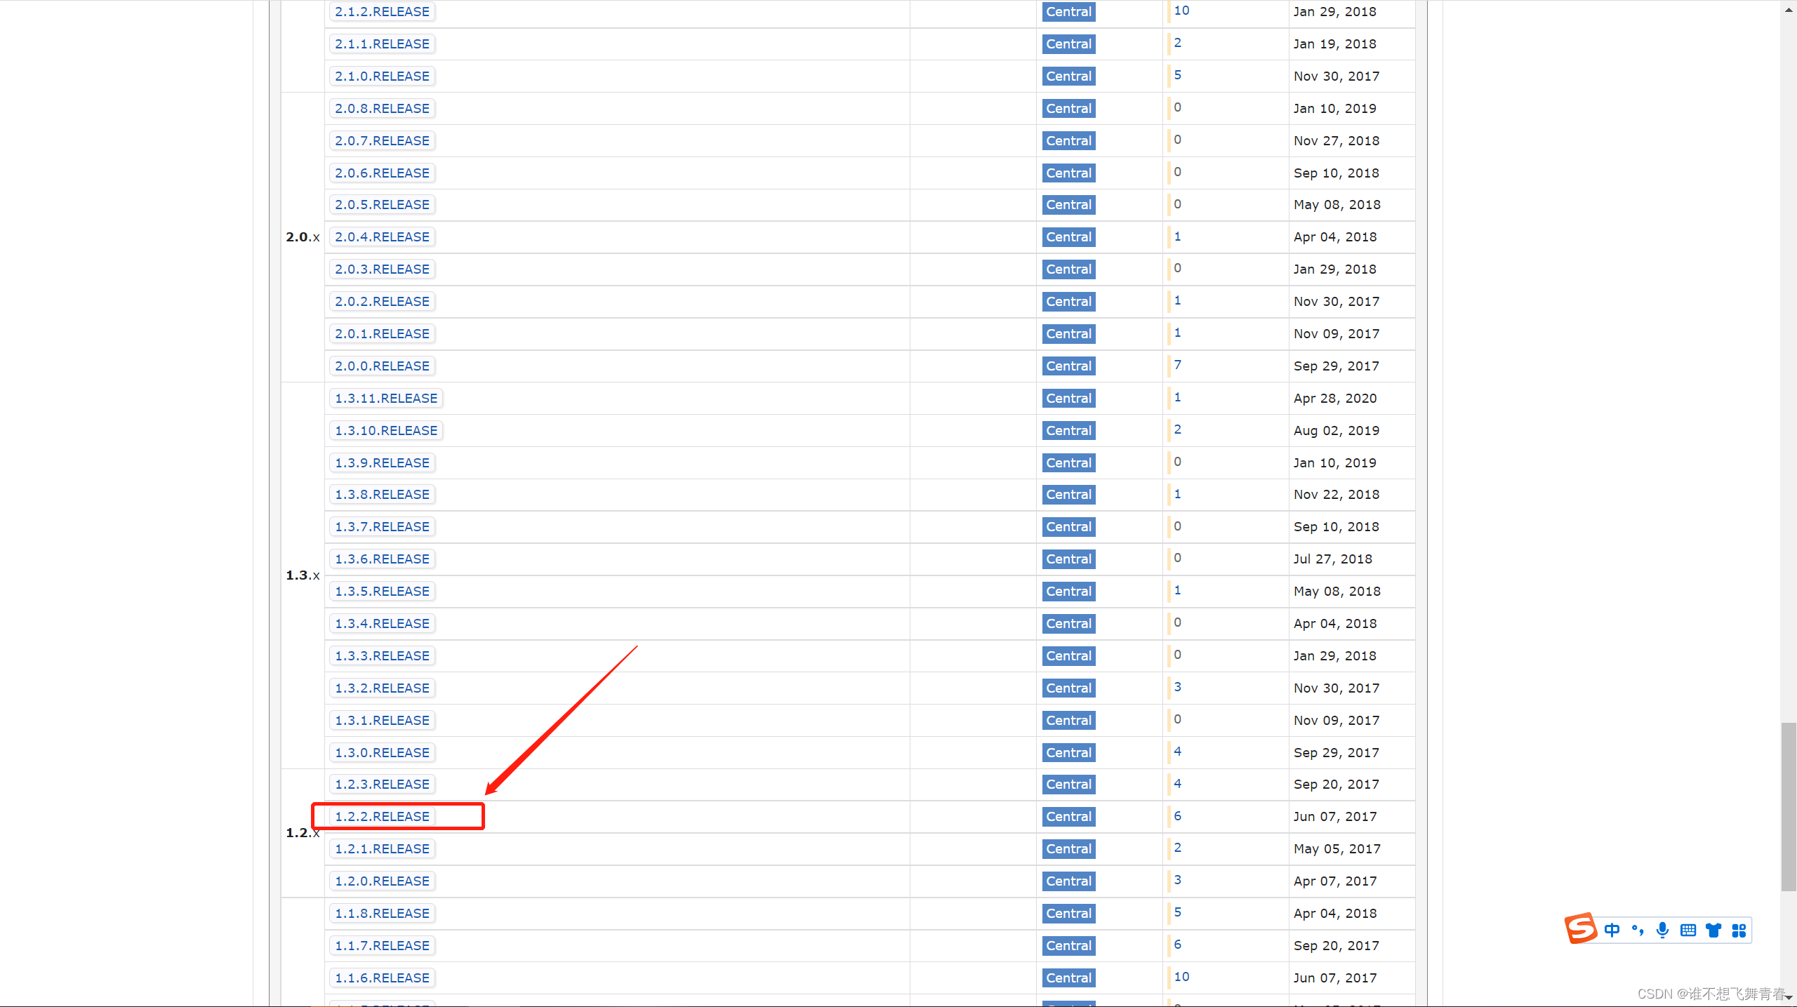
Task: Open the 1.1.8.RELEASE version link
Action: pyautogui.click(x=382, y=914)
